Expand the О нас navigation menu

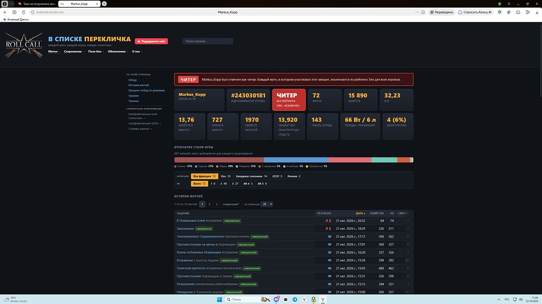[x=137, y=51]
